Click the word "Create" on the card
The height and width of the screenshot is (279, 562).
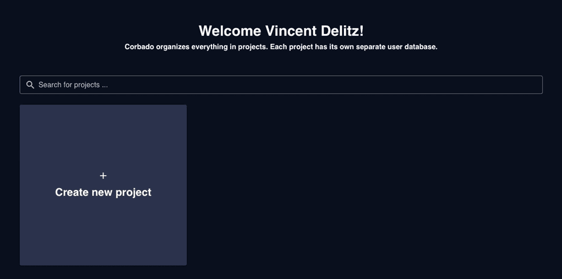[x=72, y=192]
